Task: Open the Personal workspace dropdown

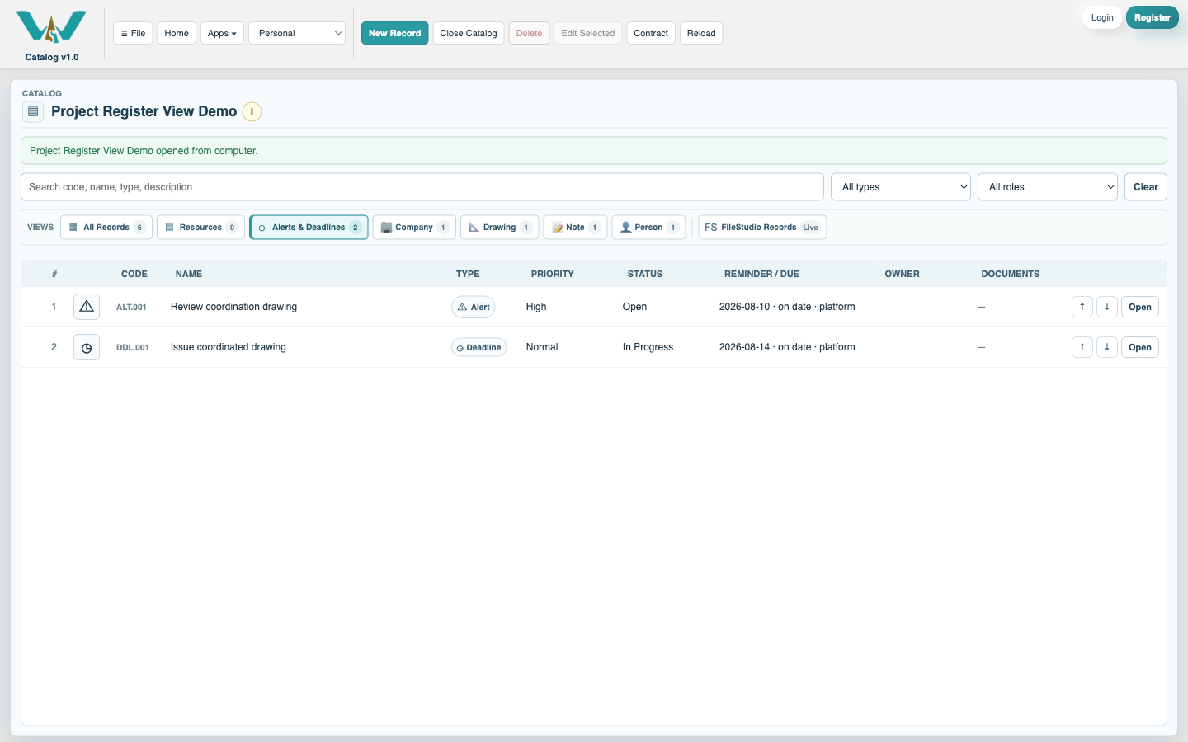Action: click(x=297, y=33)
